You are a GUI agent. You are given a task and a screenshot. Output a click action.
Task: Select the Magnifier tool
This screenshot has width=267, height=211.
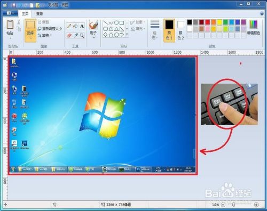[x=82, y=35]
